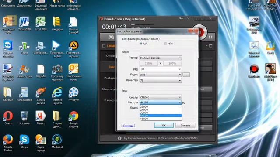Open Просмотр картинок camera icon
The image size is (280, 157).
(x=57, y=72)
